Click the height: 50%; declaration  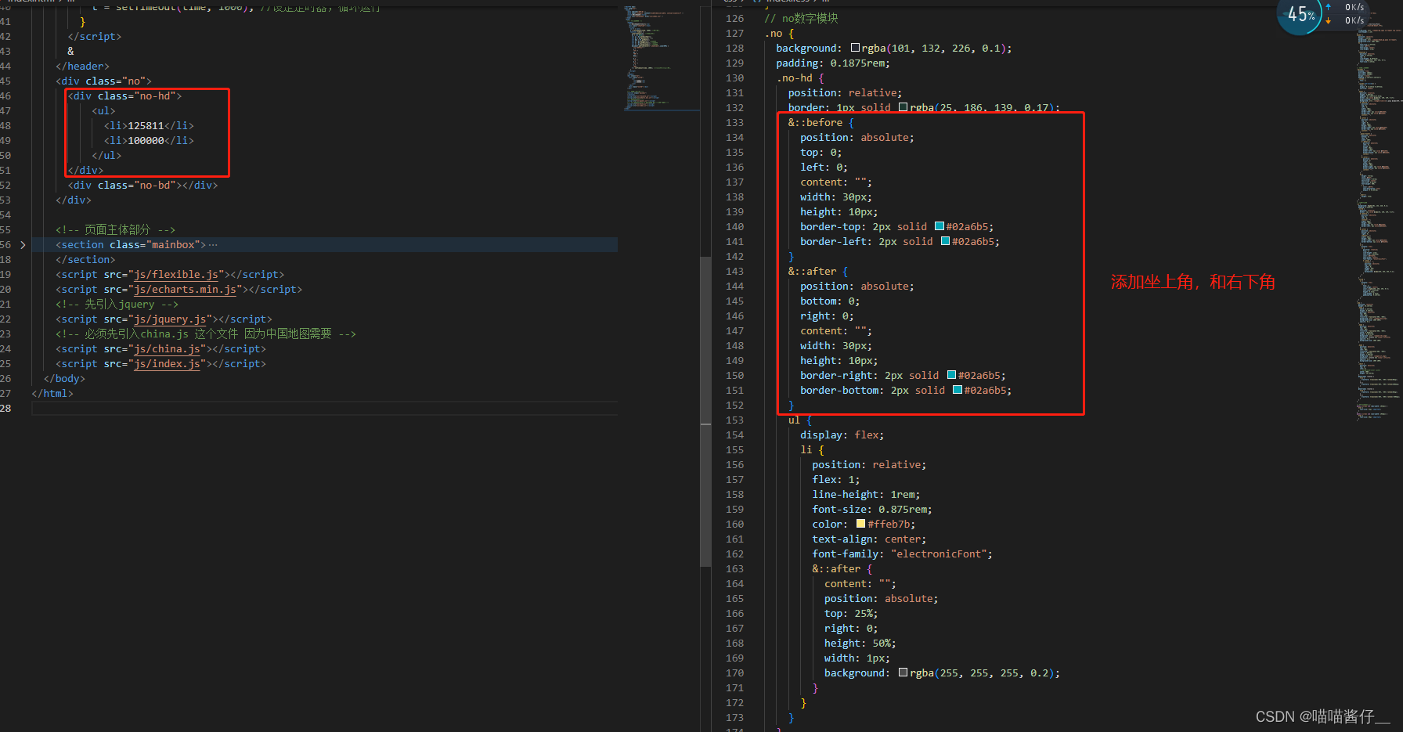tap(860, 643)
